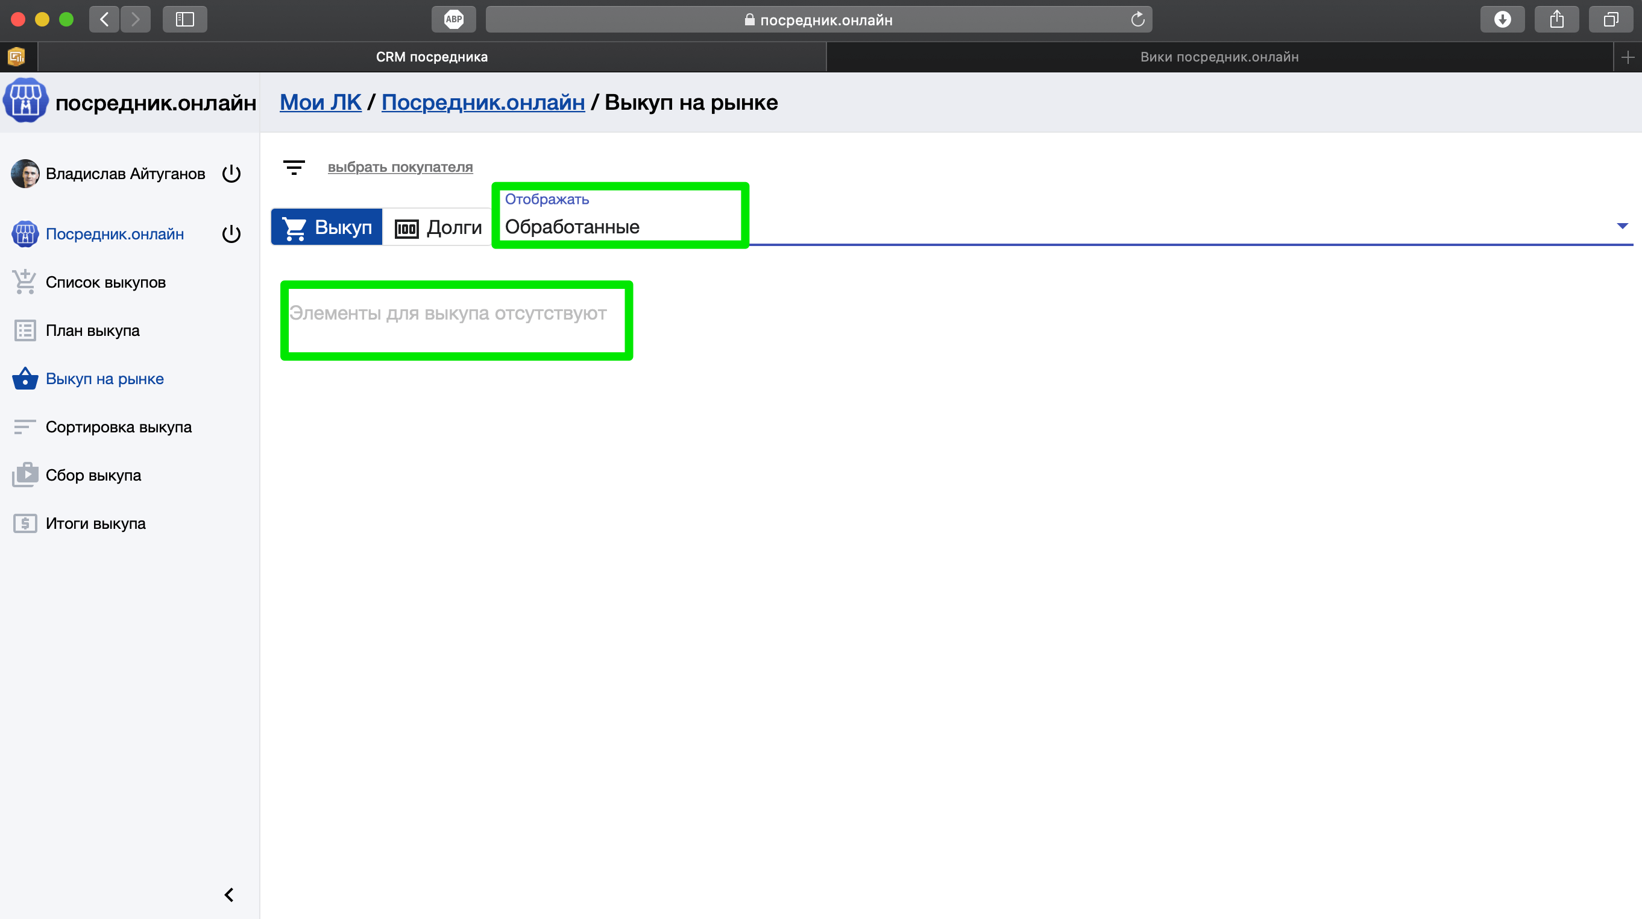This screenshot has height=919, width=1642.
Task: Click the выбрать покупателя link
Action: tap(400, 167)
